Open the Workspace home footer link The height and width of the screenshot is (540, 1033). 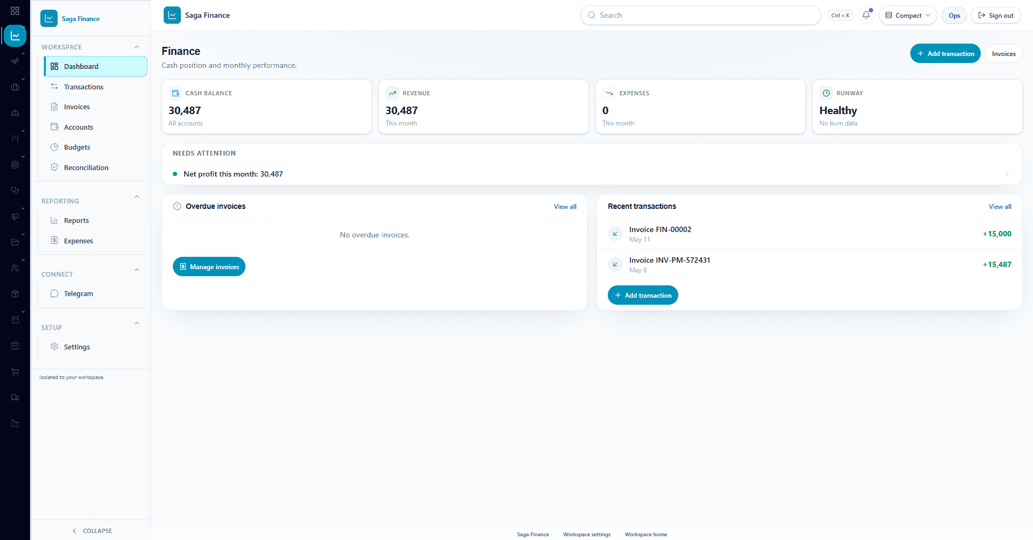pos(645,534)
